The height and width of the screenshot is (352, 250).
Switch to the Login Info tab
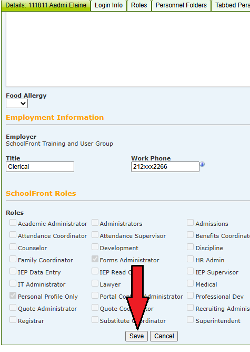pyautogui.click(x=108, y=5)
